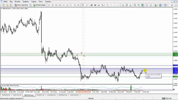This screenshot has height=100, width=178.
Task: Click the 552/2 kb connection status
Action: (167, 98)
